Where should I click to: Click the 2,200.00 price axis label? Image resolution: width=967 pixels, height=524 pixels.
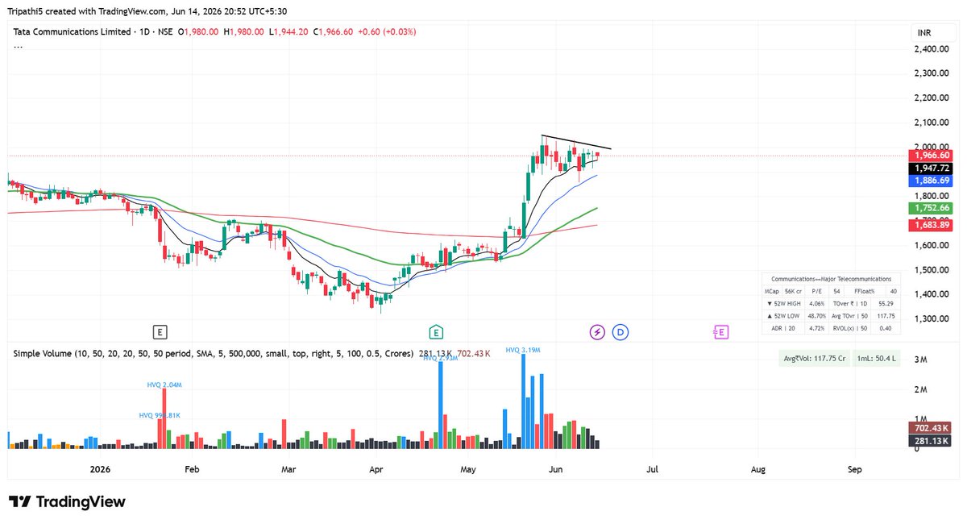(931, 98)
